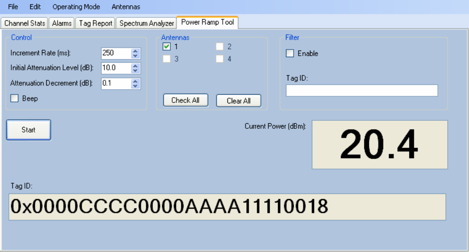Increase the Increment Rate with up arrow

[135, 51]
